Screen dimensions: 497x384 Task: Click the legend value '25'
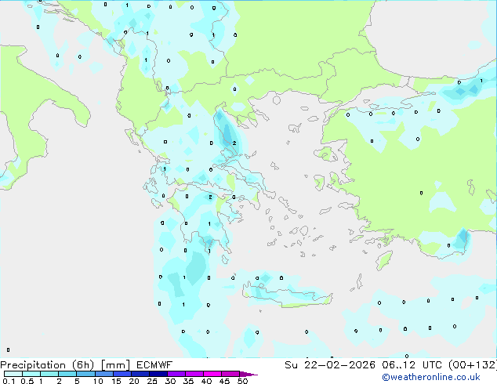pyautogui.click(x=152, y=381)
